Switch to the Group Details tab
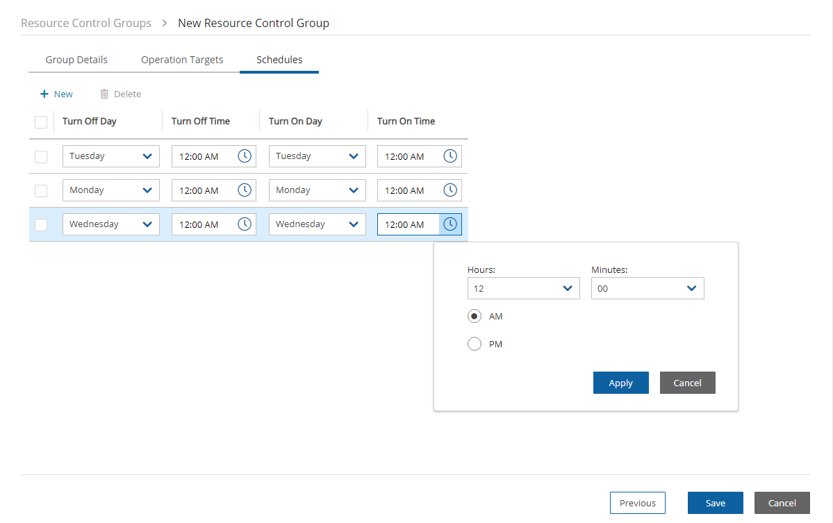 (x=76, y=60)
